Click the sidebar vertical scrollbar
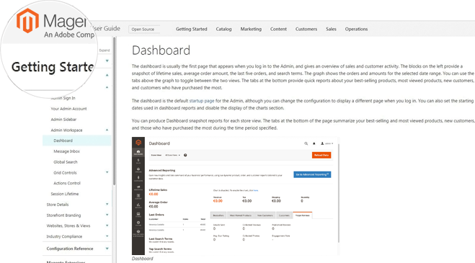 pos(114,111)
